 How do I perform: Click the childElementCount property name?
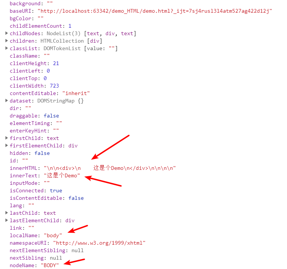[36, 26]
